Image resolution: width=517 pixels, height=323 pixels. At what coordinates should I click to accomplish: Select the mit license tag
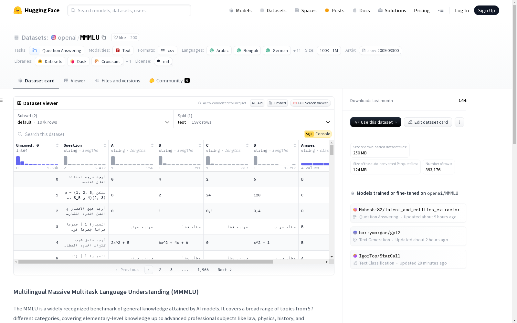pyautogui.click(x=163, y=61)
